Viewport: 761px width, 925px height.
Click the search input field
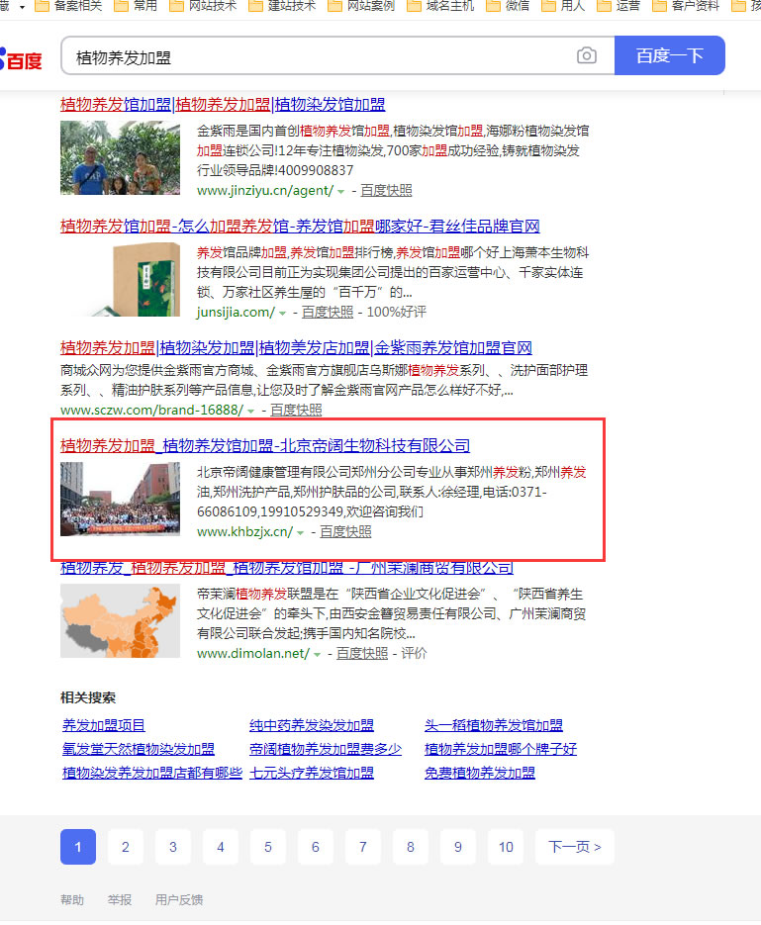317,56
